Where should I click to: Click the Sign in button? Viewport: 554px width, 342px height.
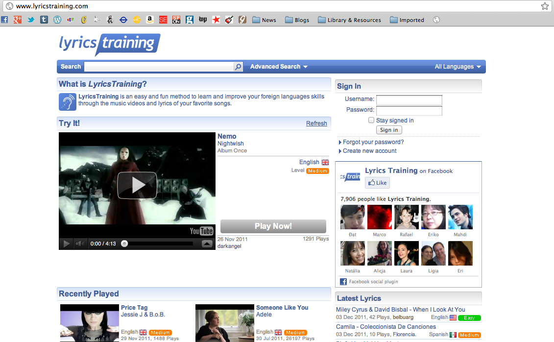(389, 130)
